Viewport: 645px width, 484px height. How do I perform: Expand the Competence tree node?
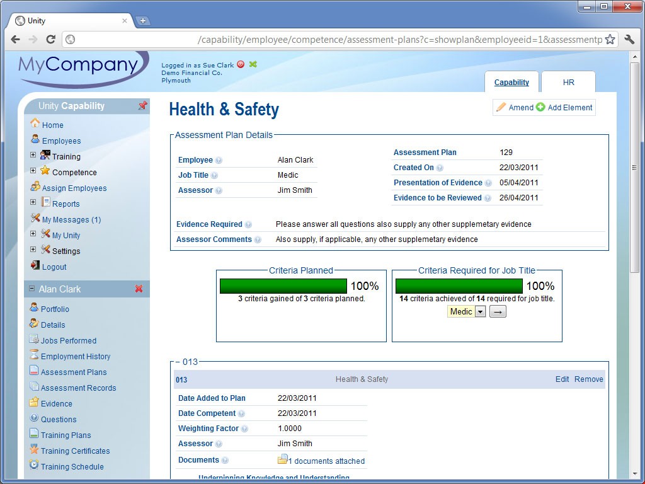point(33,171)
